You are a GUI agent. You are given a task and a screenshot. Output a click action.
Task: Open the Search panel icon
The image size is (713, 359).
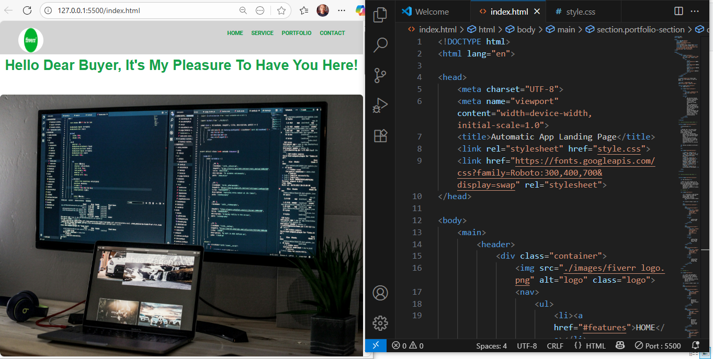(x=380, y=45)
